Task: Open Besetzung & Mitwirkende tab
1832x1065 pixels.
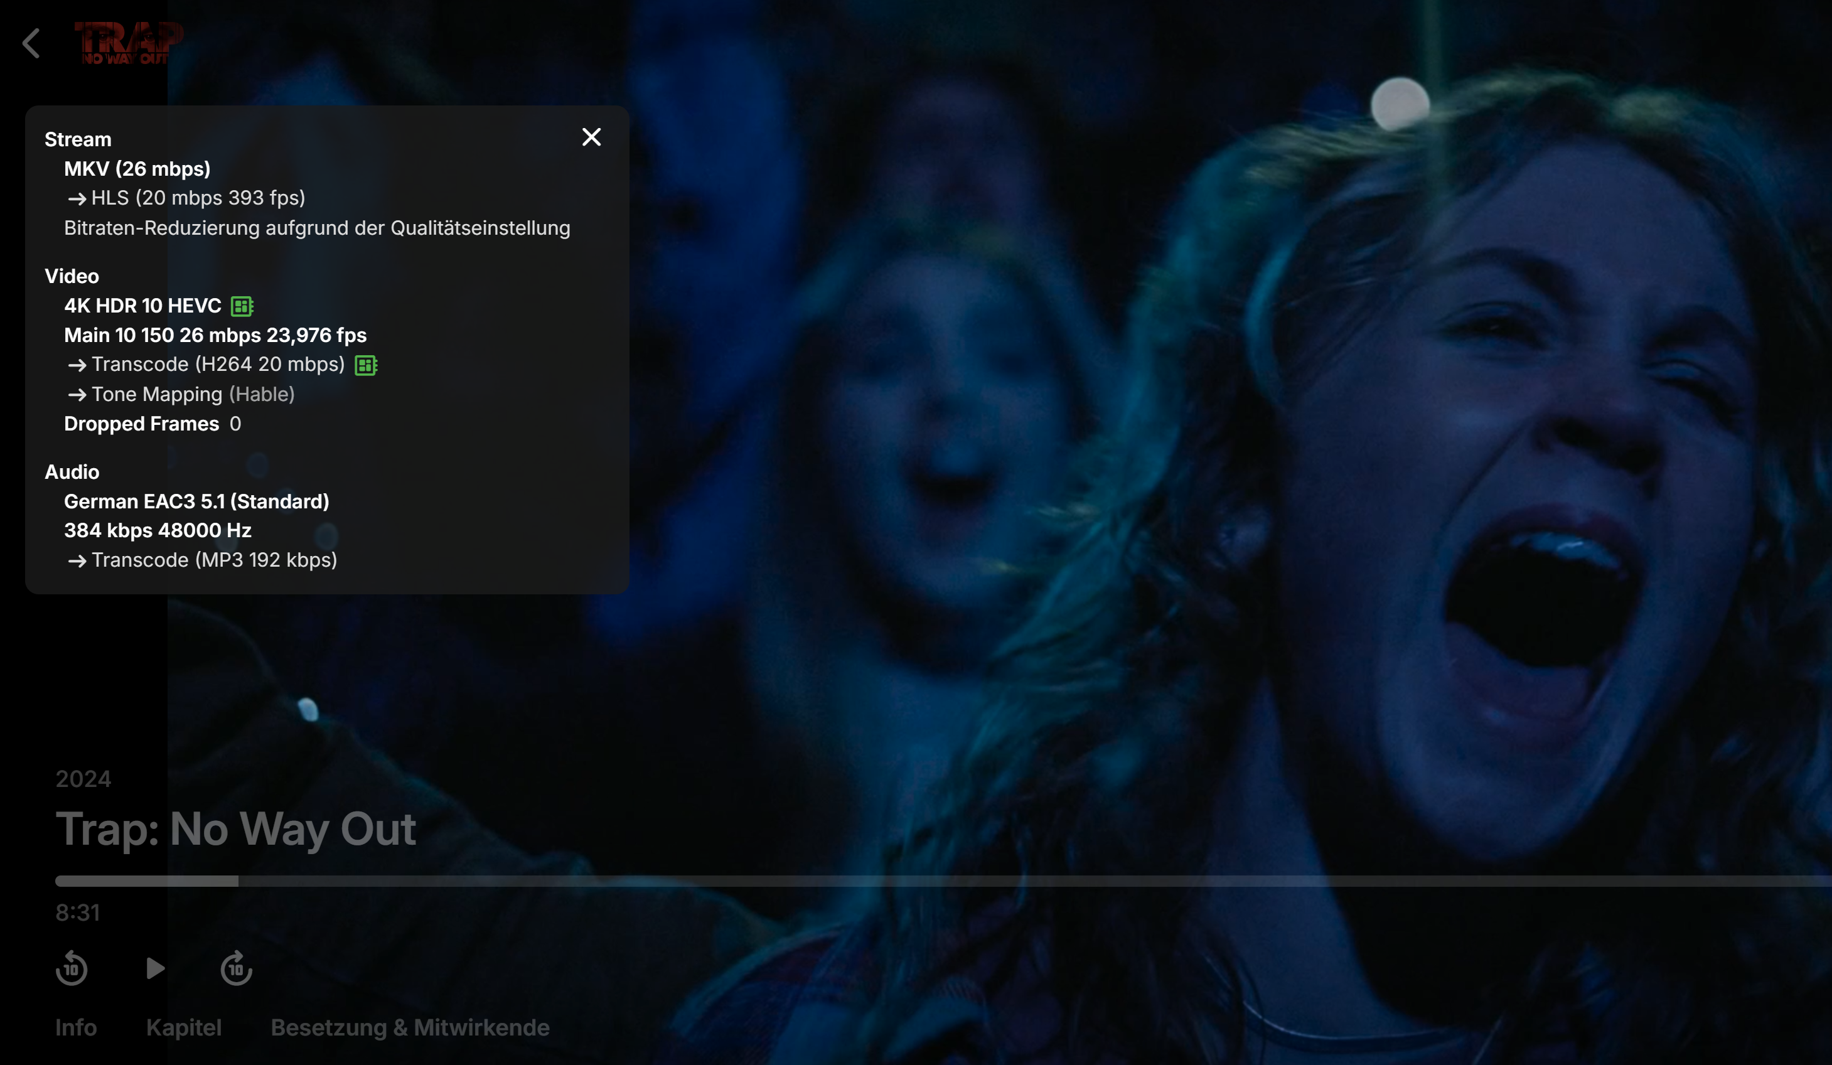Action: (410, 1027)
